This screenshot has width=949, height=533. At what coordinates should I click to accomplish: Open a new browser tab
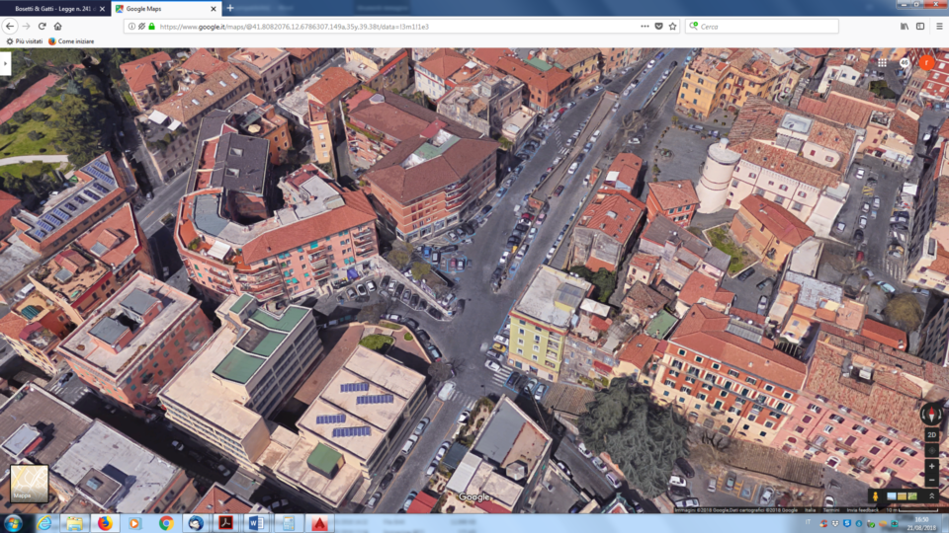click(x=230, y=8)
